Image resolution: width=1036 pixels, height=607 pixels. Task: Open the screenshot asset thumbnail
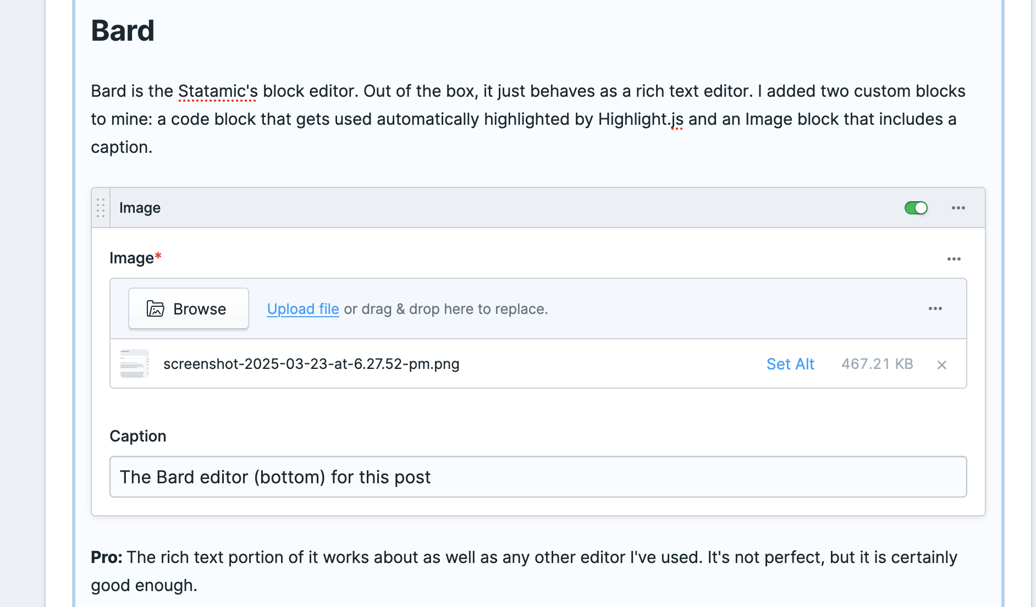pyautogui.click(x=135, y=363)
